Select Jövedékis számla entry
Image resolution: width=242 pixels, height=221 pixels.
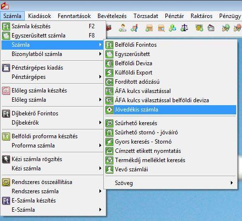point(171,110)
